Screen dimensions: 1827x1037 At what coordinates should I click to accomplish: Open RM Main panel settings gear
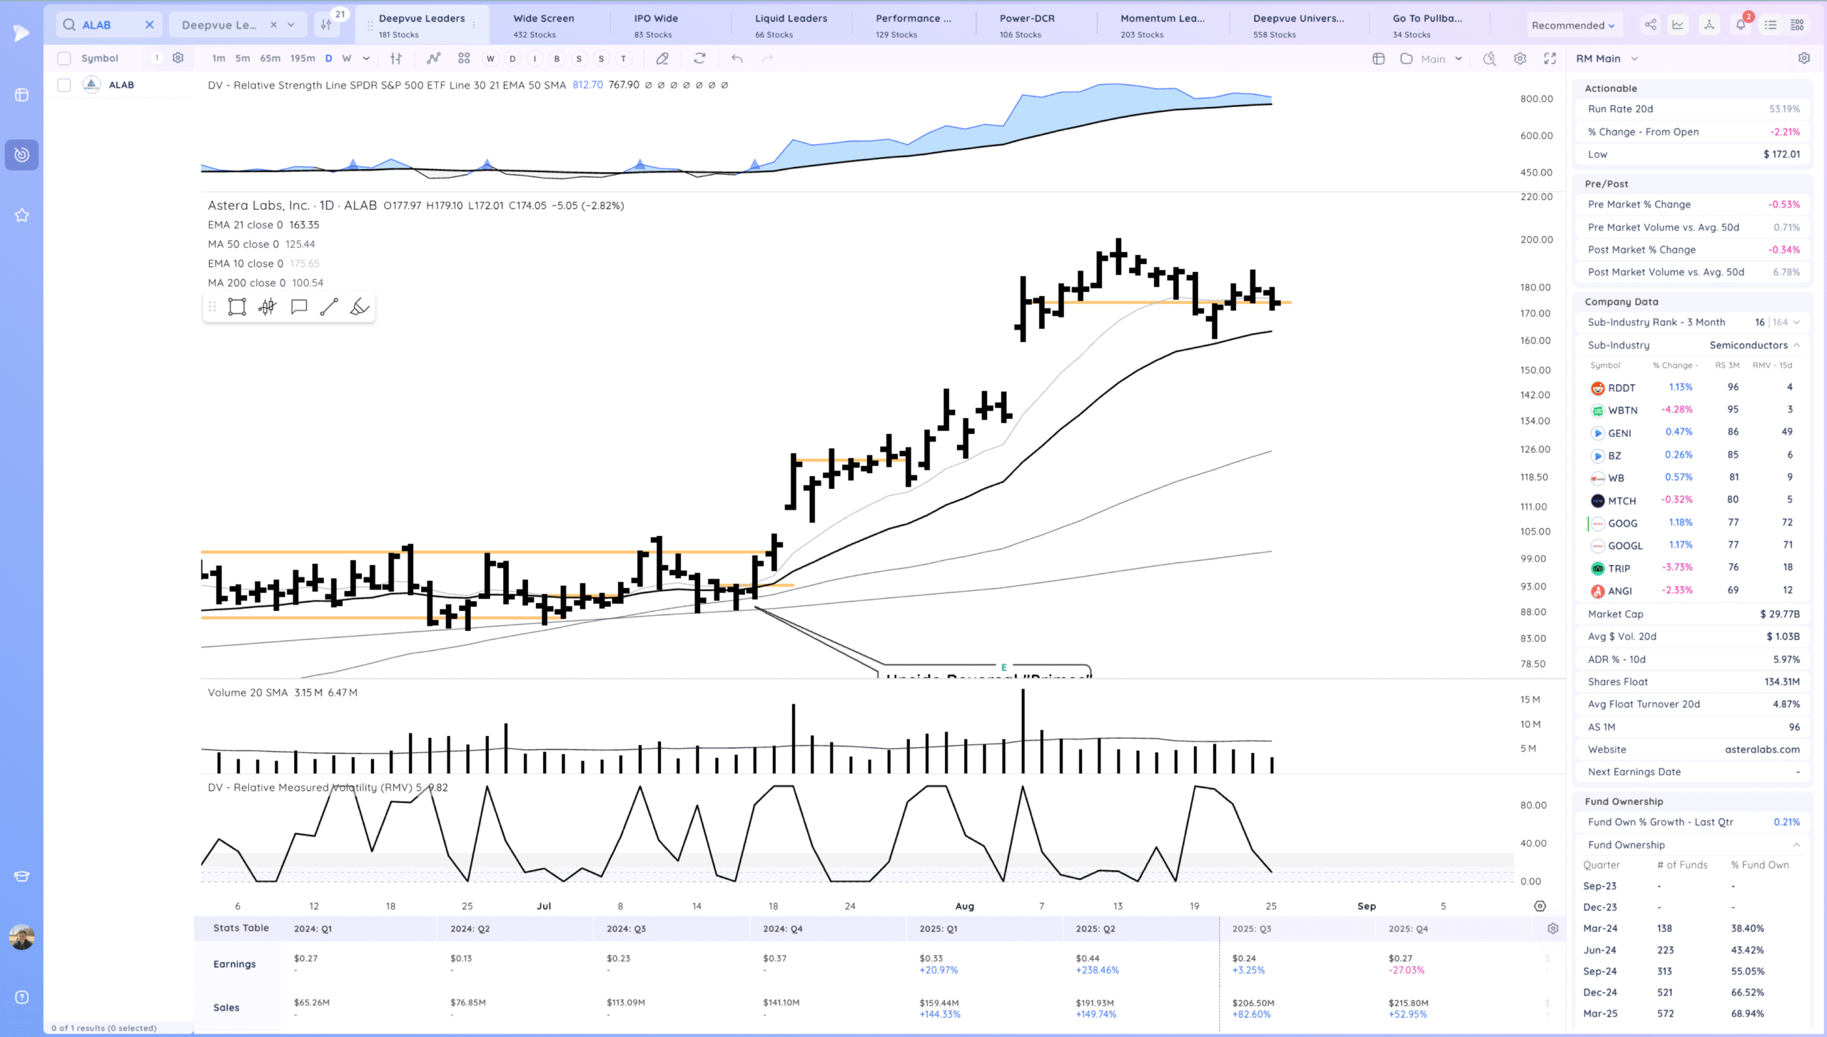click(x=1804, y=59)
